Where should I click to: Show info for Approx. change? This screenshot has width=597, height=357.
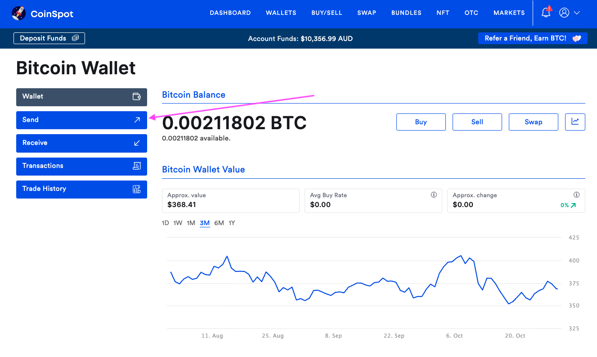pos(576,195)
